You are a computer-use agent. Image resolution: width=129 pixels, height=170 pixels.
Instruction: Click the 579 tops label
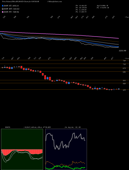(x=83, y=17)
